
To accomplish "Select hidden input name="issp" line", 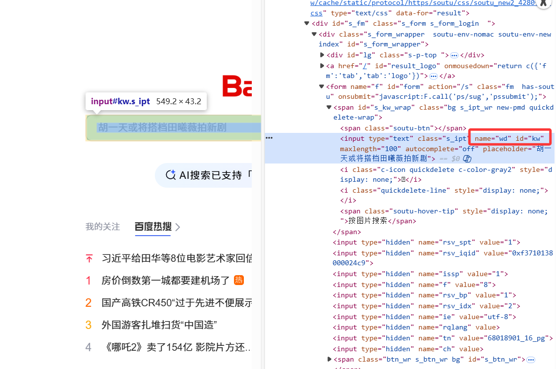I will coord(420,274).
